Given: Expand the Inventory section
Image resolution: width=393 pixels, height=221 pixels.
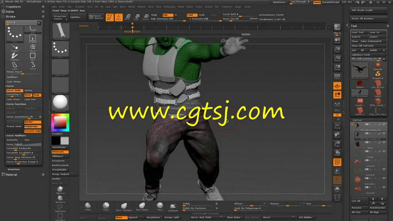Looking at the screenshot, I should tap(14, 169).
